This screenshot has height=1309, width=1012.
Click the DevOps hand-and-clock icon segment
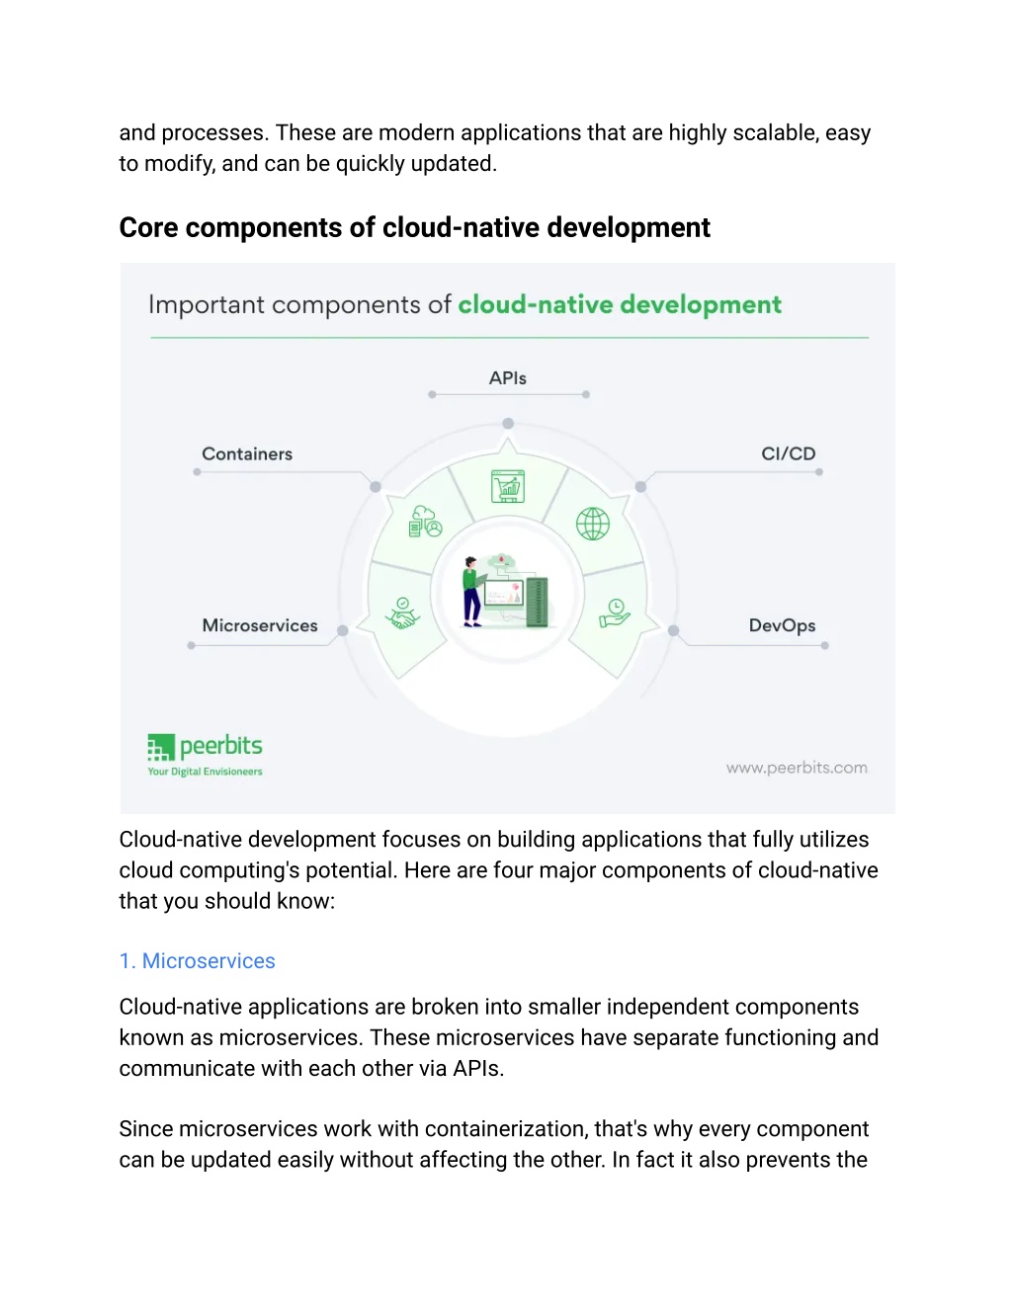615,614
